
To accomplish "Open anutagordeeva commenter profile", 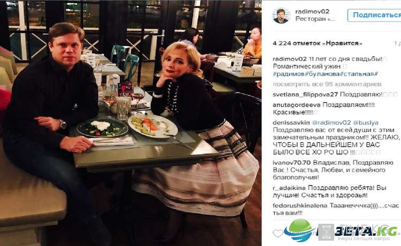I will (x=296, y=105).
